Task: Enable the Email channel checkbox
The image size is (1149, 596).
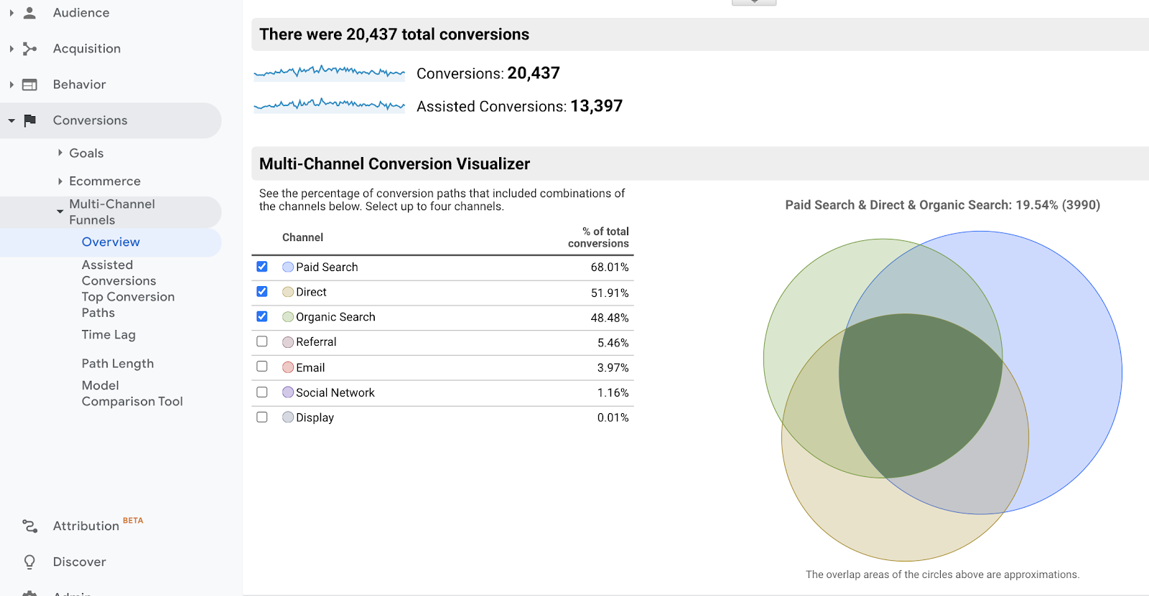Action: tap(262, 366)
